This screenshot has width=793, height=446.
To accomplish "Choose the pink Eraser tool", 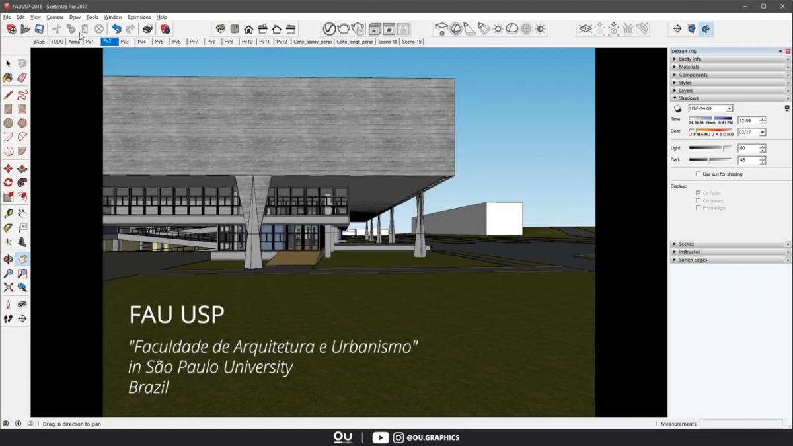I will click(22, 78).
